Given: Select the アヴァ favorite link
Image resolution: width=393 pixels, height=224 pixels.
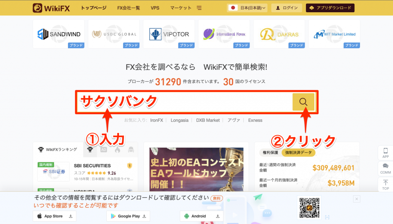Looking at the screenshot, I should pyautogui.click(x=234, y=120).
